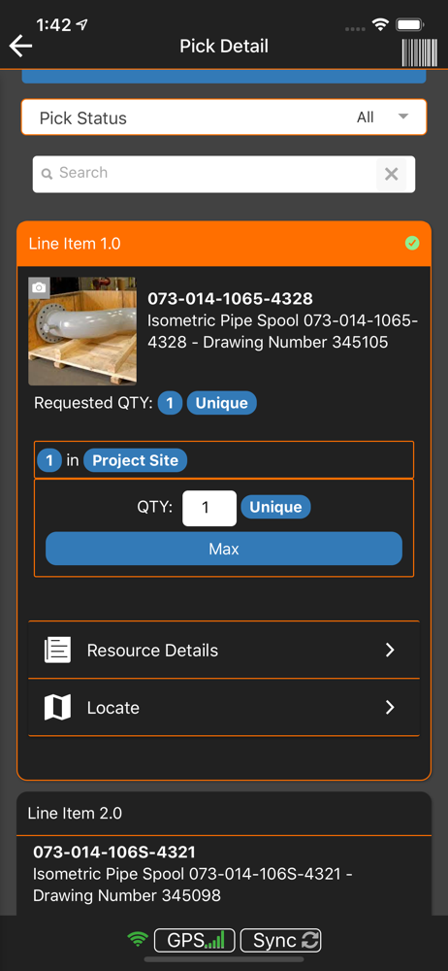Open the barcode scanner icon
This screenshot has width=448, height=971.
pyautogui.click(x=420, y=52)
